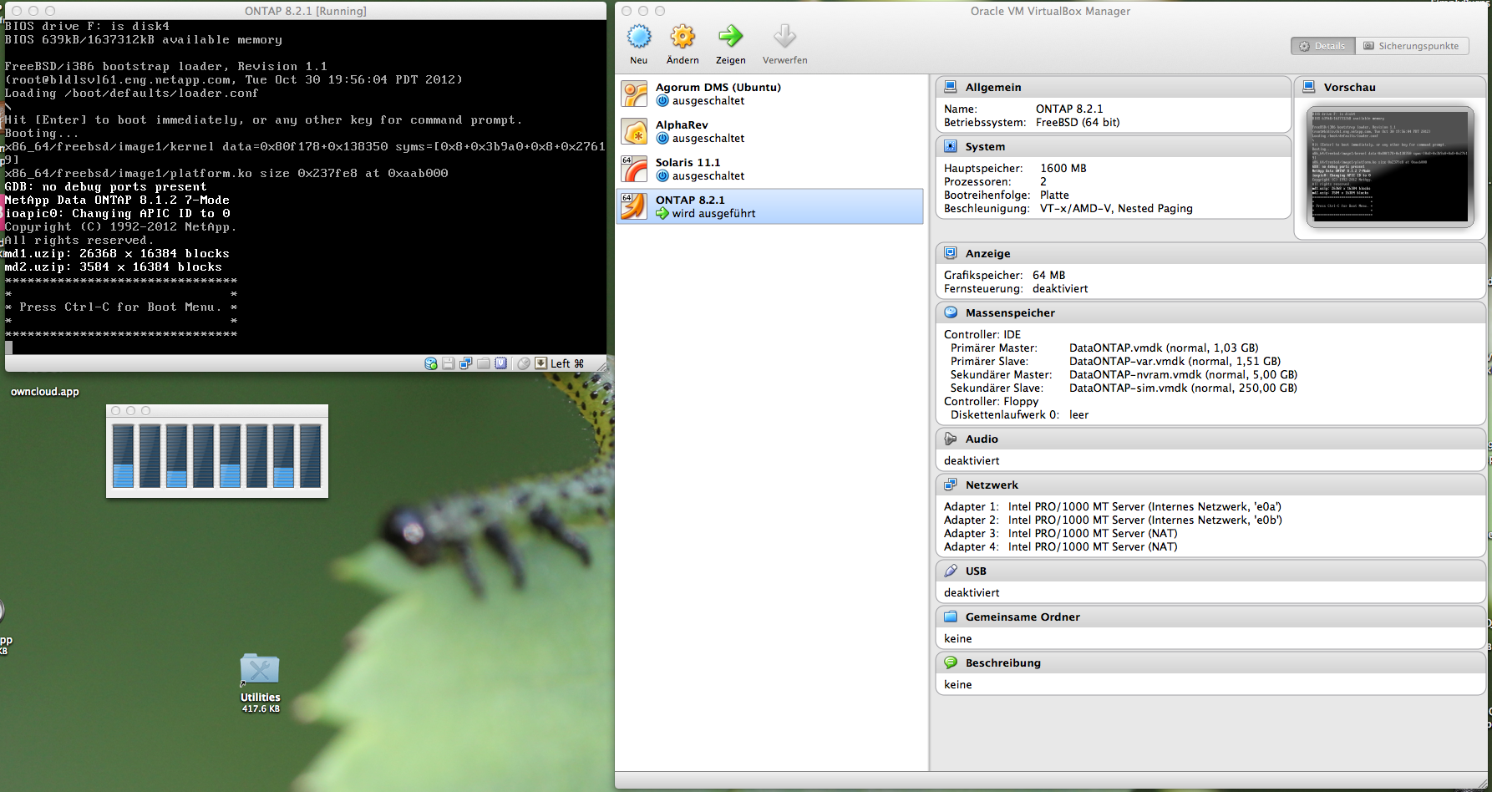Click hard disk activity indicator in VM status bar
1492x792 pixels.
click(431, 363)
